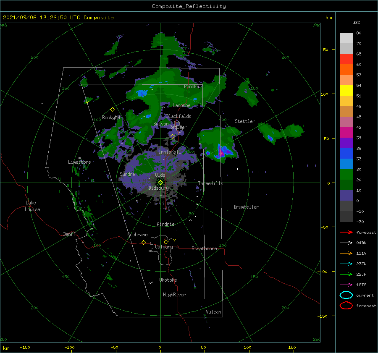Click the Strathmore city label
378x353 pixels.
204,248
